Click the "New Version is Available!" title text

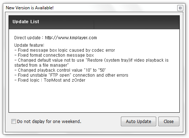click(x=30, y=8)
